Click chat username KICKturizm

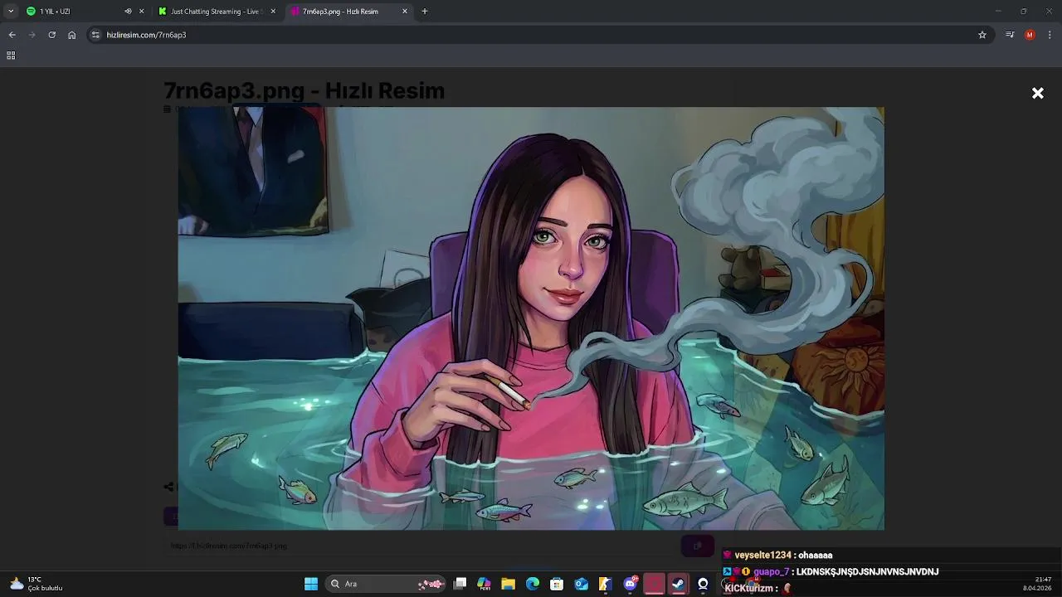click(749, 589)
